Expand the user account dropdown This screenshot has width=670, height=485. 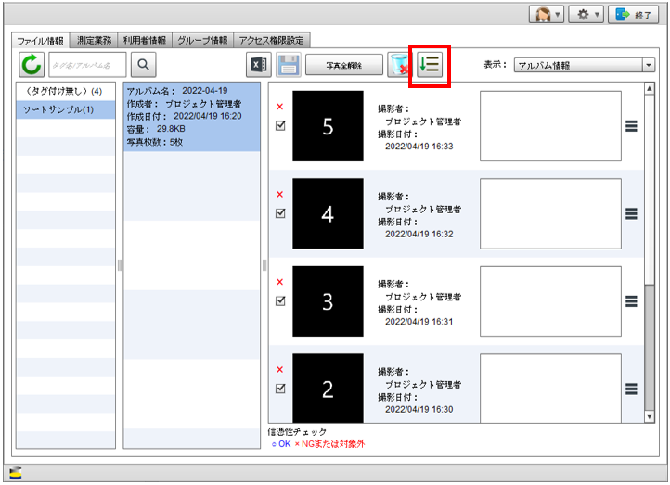pyautogui.click(x=545, y=16)
